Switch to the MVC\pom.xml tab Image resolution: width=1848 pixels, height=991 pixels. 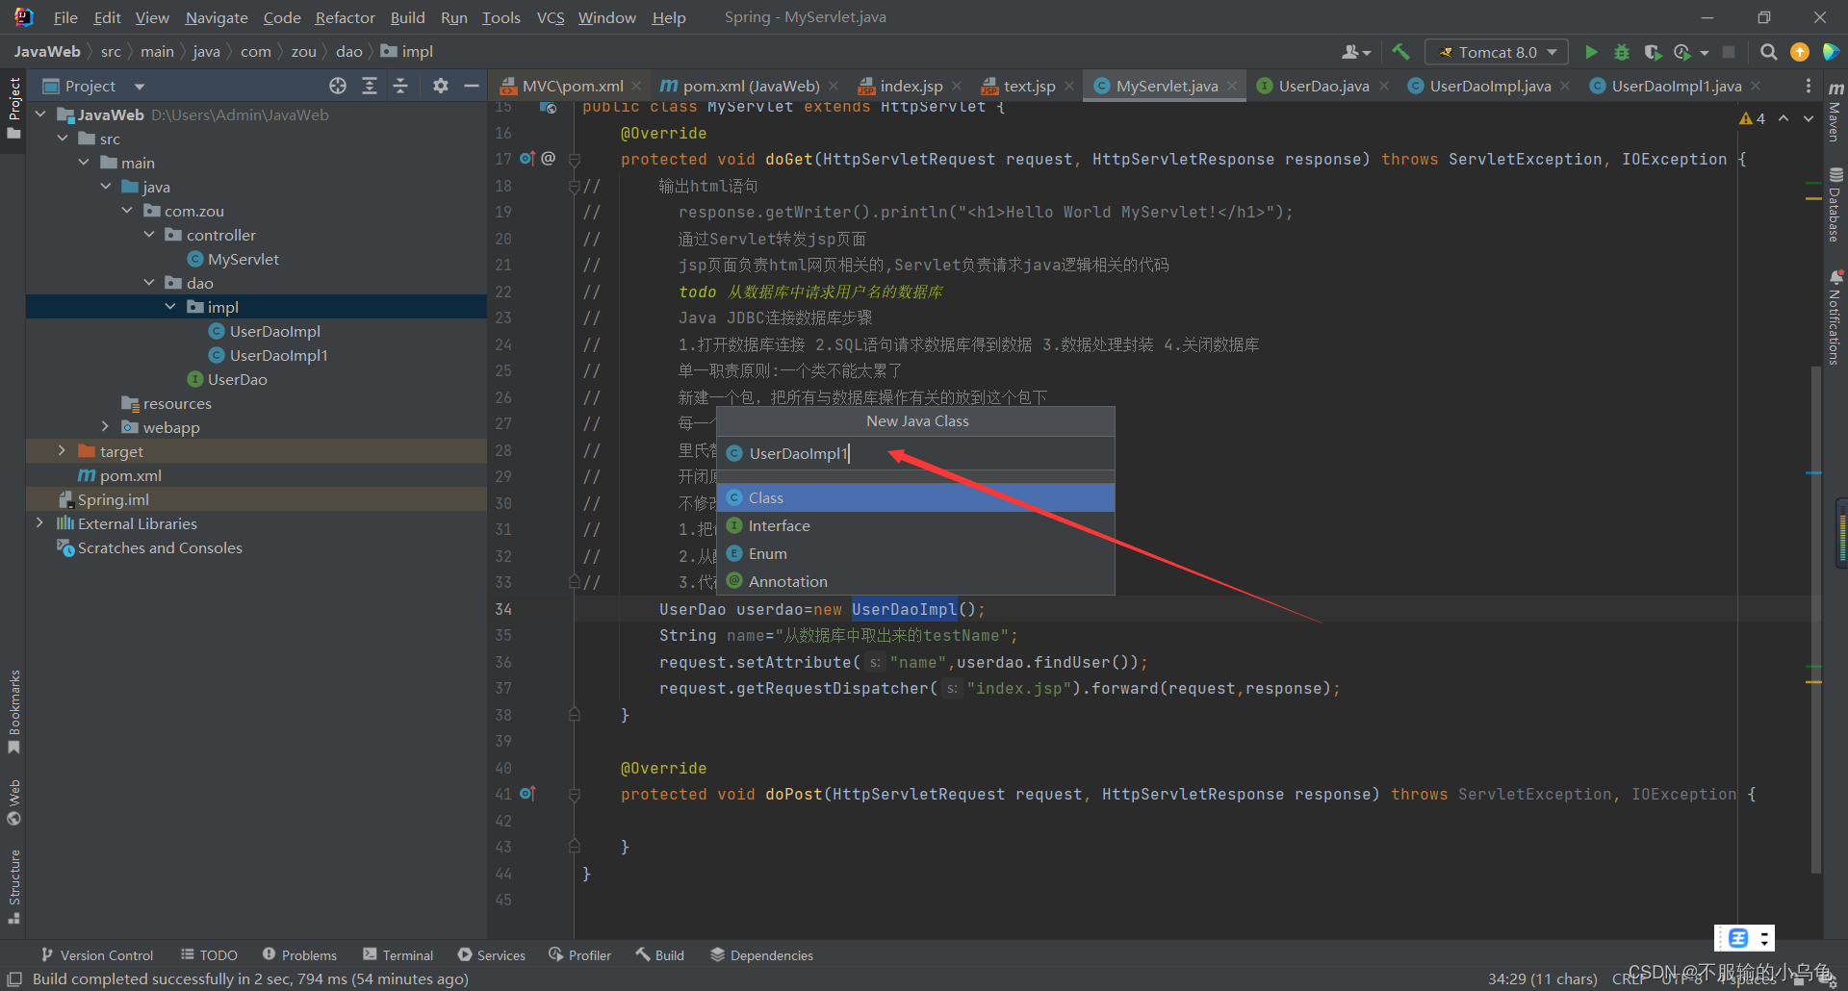563,86
